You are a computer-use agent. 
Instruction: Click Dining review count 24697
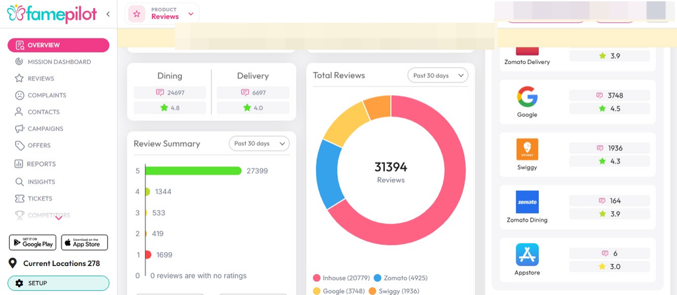176,92
